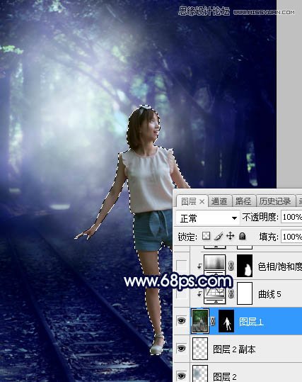
Task: Click link chain icon on 曲线 5 layer
Action: 231,294
